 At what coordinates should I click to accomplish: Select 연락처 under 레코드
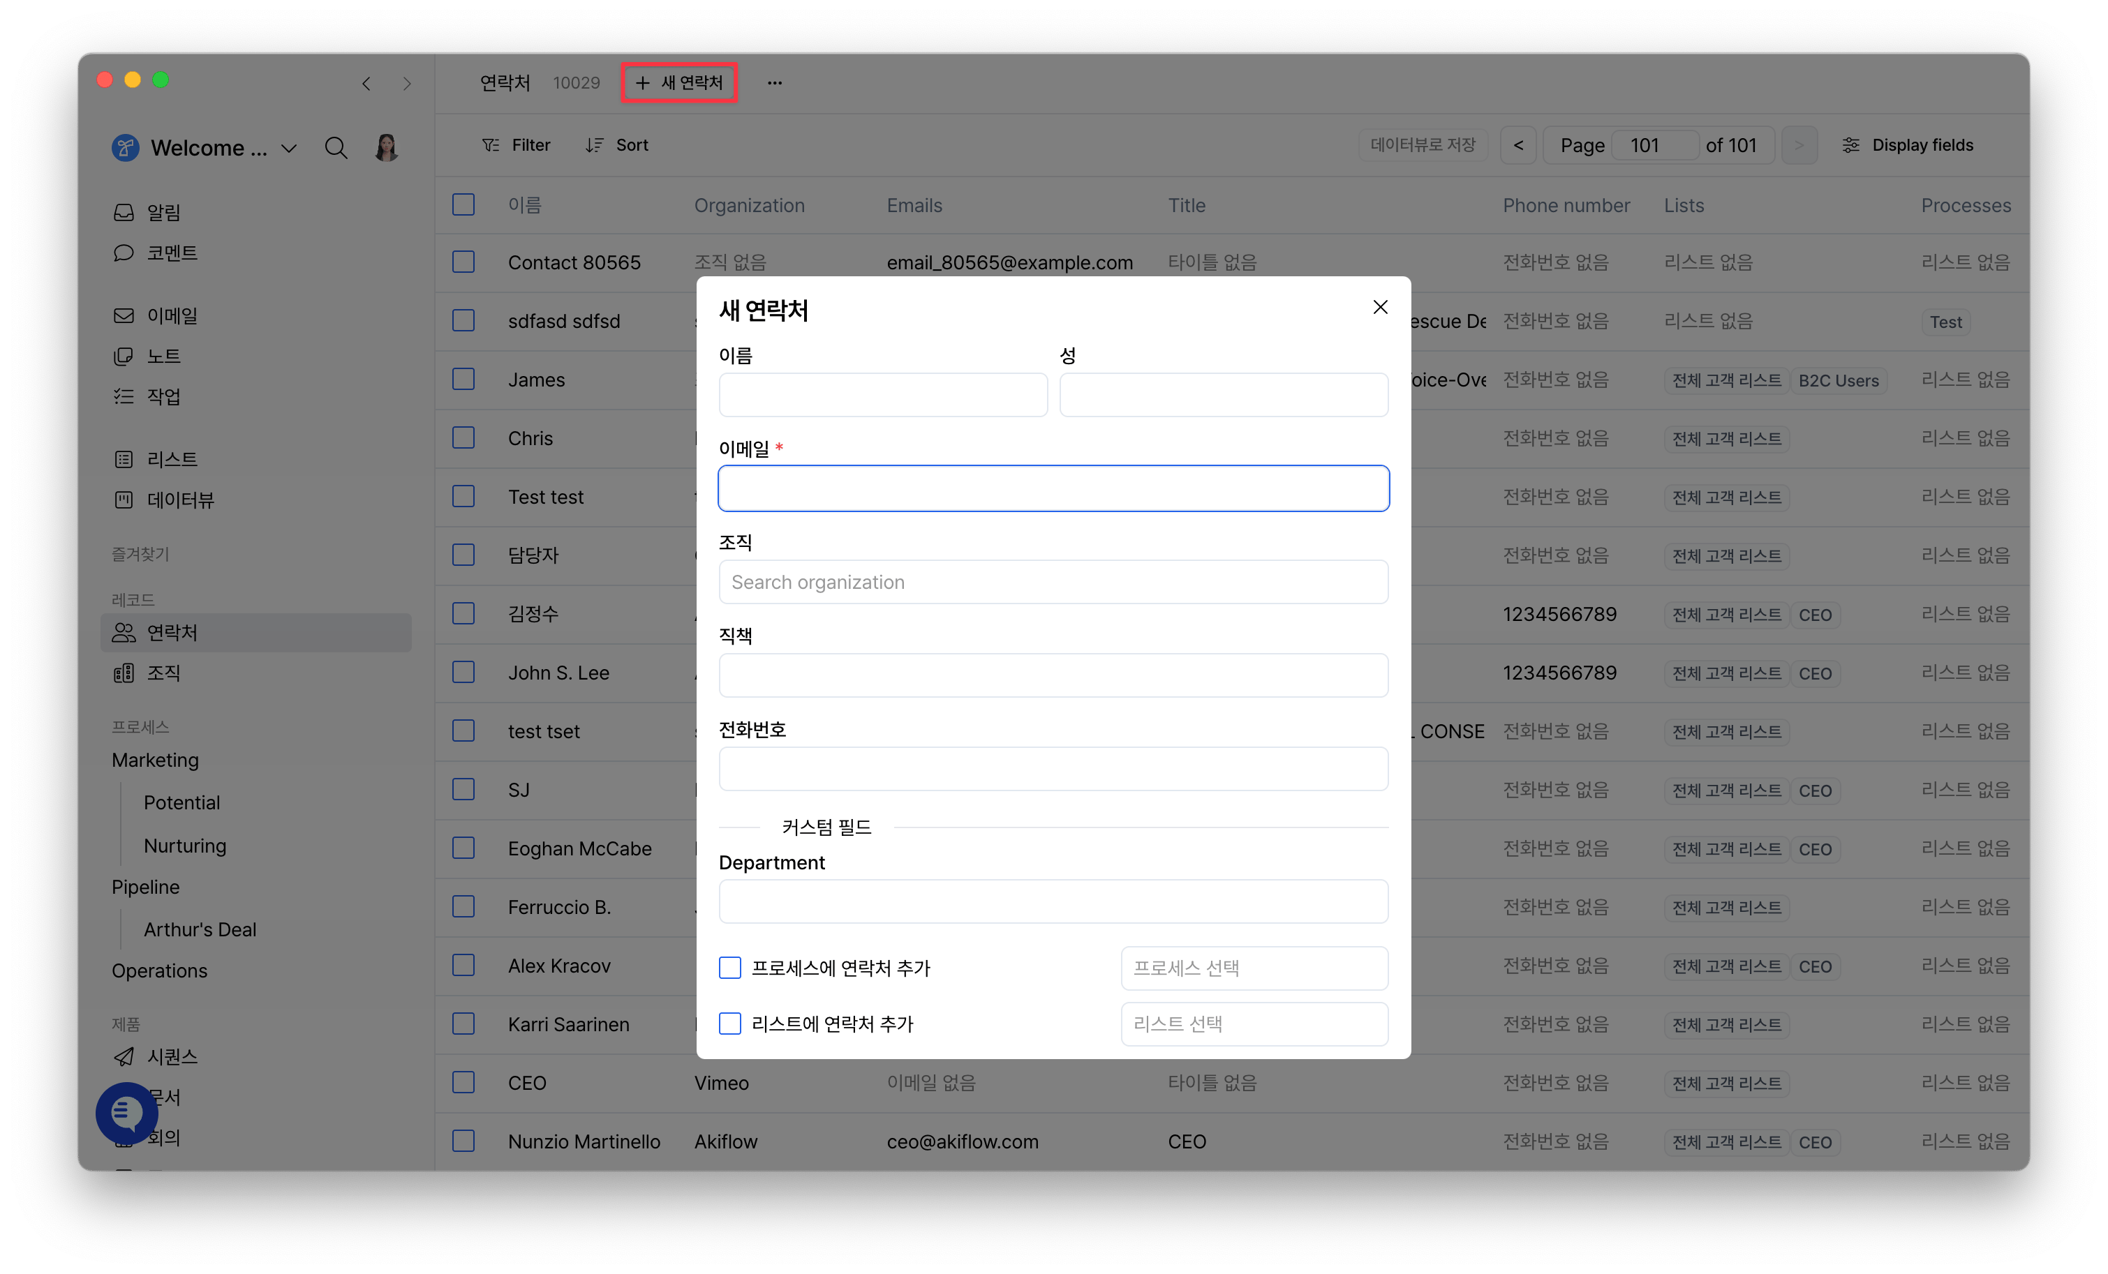coord(255,632)
